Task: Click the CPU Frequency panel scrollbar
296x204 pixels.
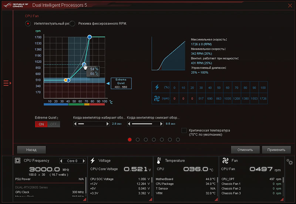Action: click(x=86, y=185)
